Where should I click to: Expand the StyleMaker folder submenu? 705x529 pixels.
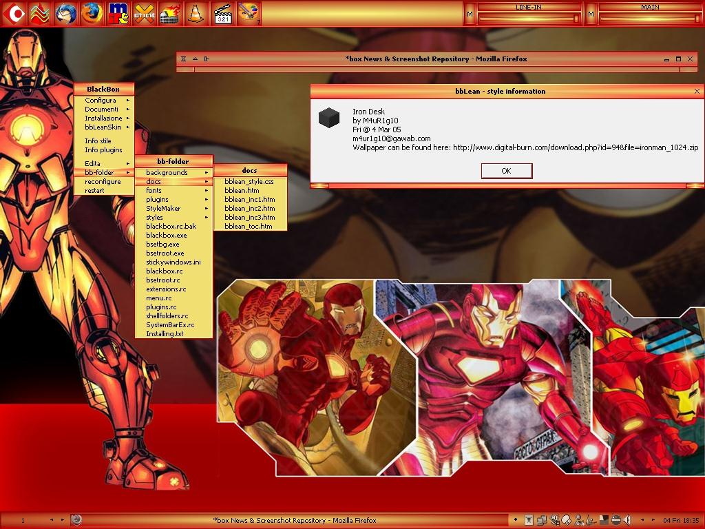coord(173,208)
